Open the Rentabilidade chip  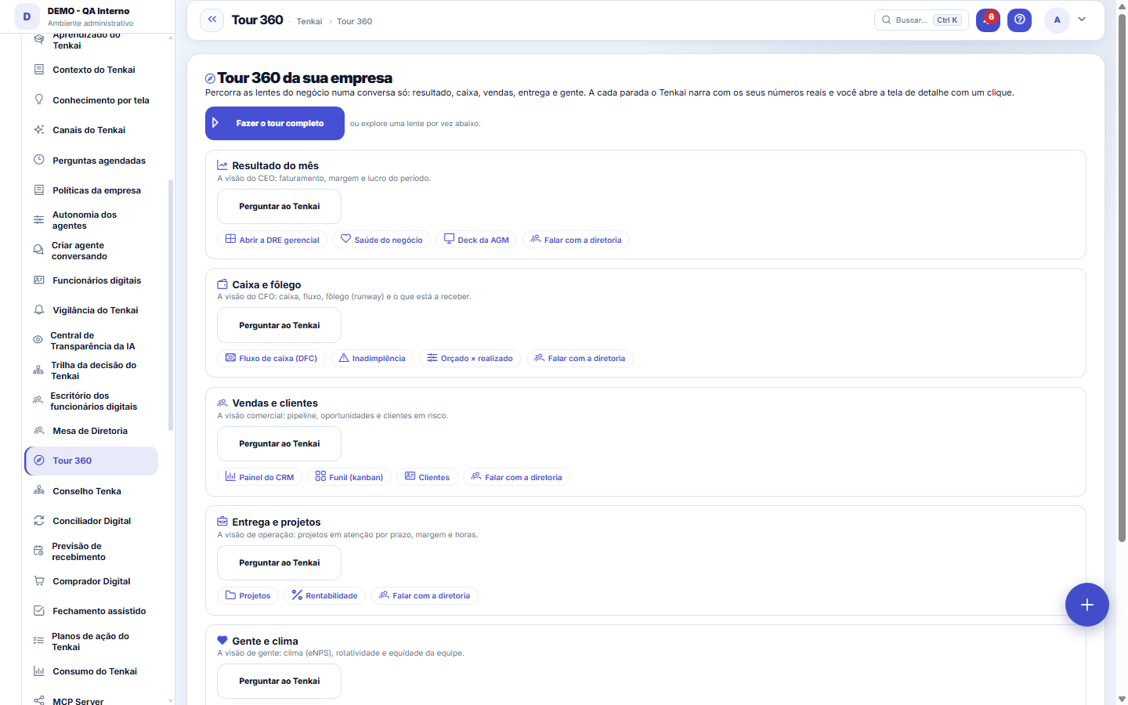click(x=324, y=595)
